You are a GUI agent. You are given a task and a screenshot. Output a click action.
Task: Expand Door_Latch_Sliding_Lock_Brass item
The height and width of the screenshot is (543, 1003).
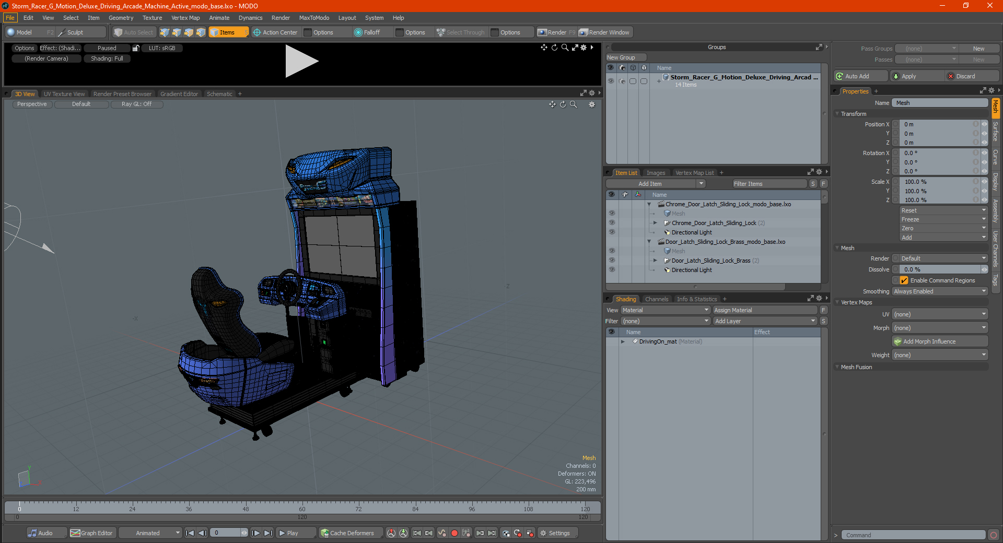pyautogui.click(x=655, y=261)
